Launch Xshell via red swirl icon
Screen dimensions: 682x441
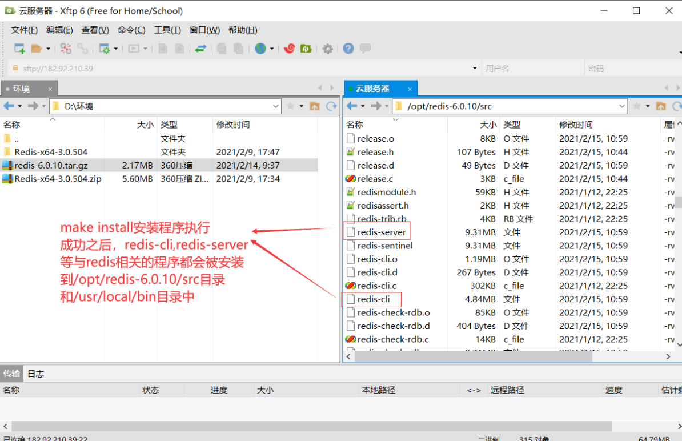coord(289,49)
